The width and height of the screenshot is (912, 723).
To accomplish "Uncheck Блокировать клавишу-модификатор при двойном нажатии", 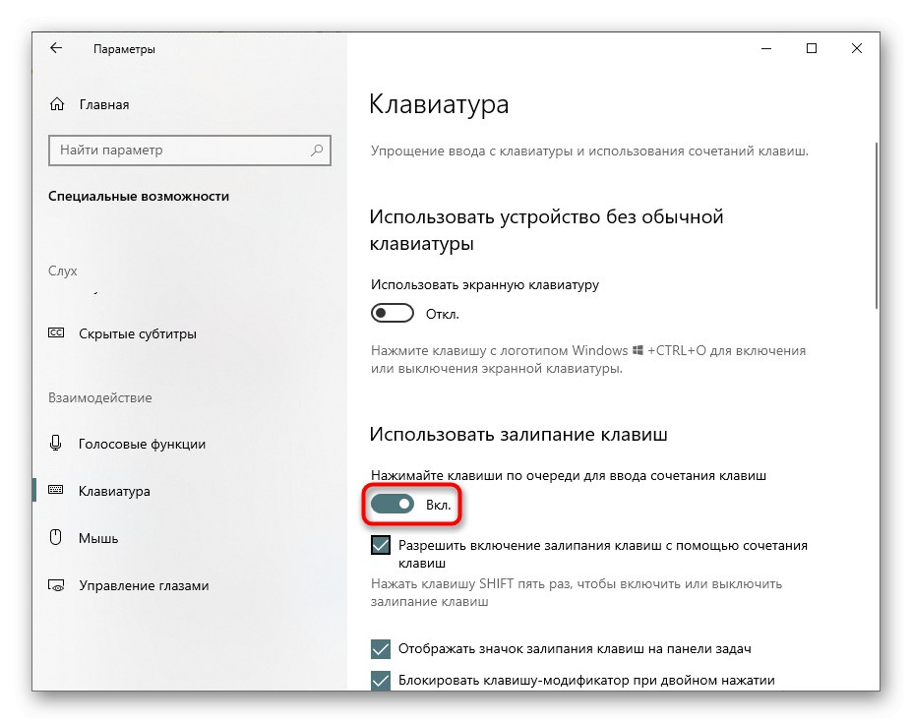I will coord(380,679).
